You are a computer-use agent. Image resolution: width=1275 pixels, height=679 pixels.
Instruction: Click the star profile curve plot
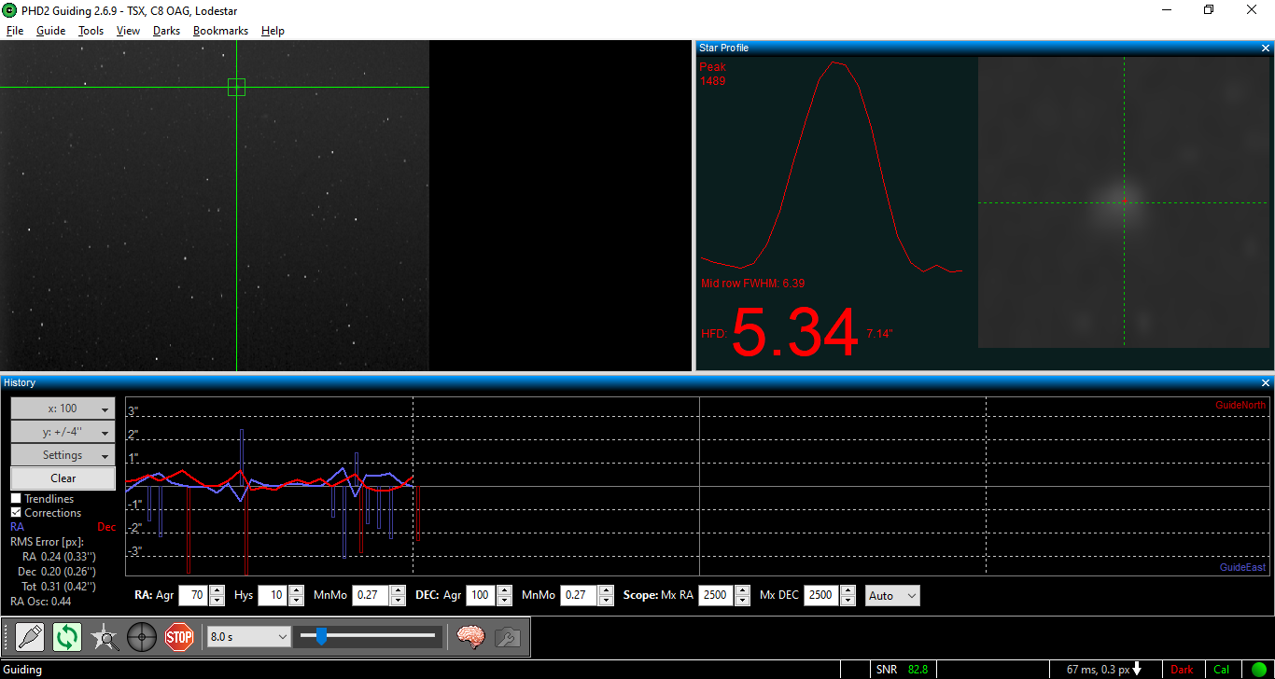tap(832, 168)
